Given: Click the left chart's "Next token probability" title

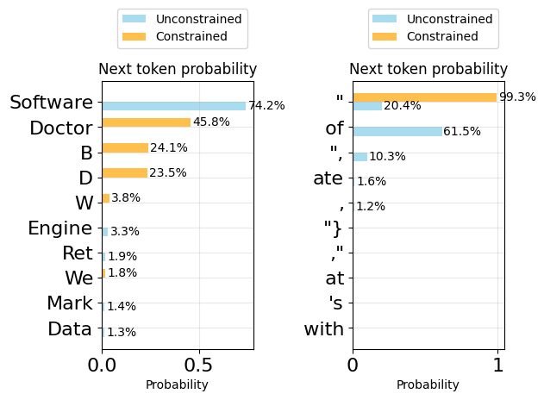Looking at the screenshot, I should pyautogui.click(x=178, y=70).
